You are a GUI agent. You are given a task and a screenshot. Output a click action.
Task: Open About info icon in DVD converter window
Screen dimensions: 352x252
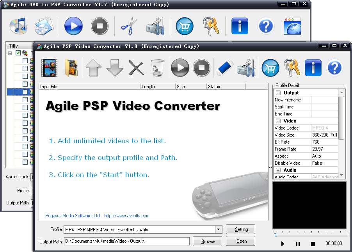[240, 26]
